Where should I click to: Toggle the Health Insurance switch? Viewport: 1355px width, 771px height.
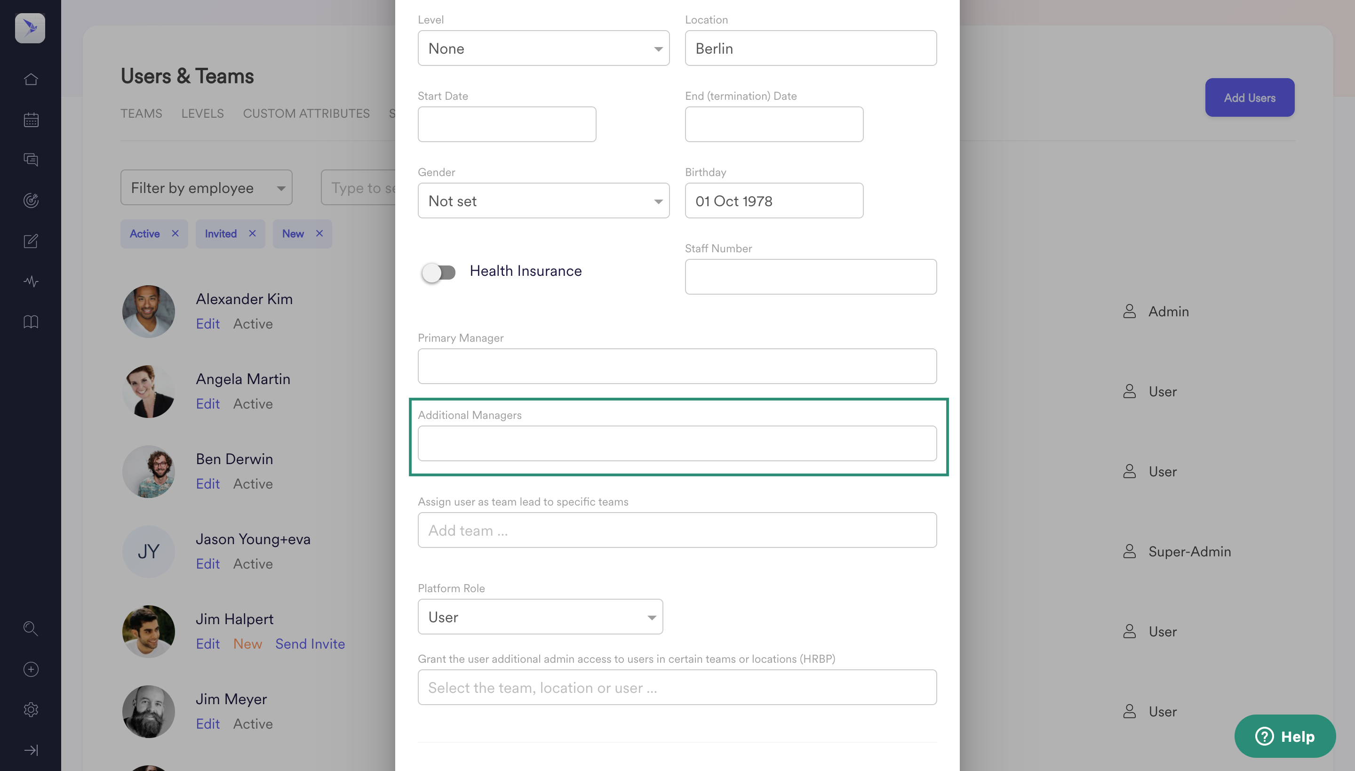click(x=439, y=272)
